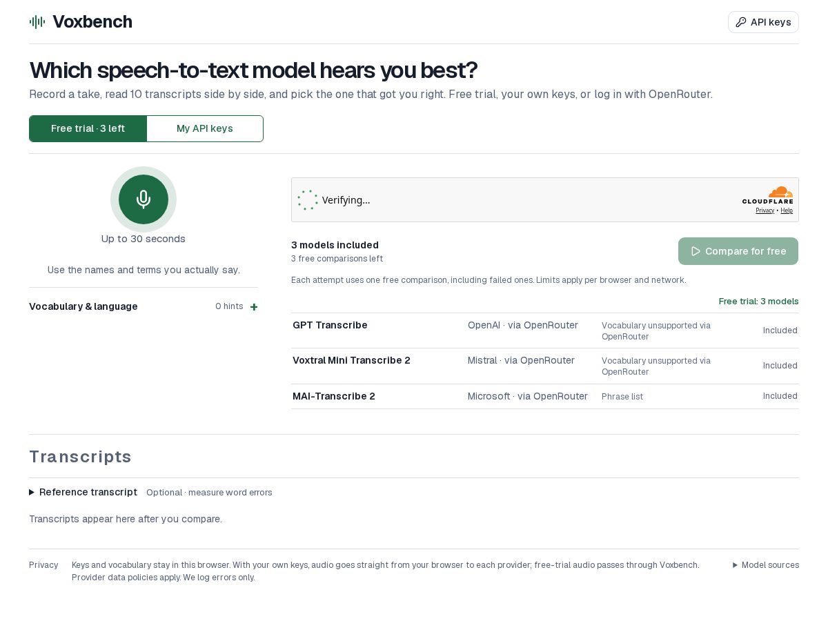Switch to the My API keys tab

(205, 128)
